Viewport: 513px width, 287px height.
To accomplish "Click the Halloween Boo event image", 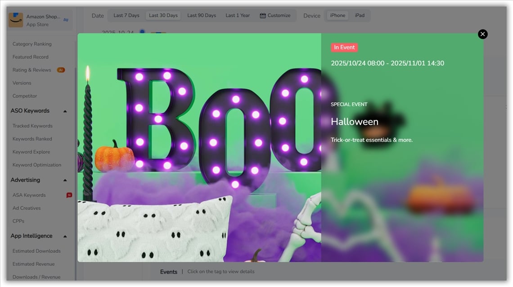I will click(199, 147).
